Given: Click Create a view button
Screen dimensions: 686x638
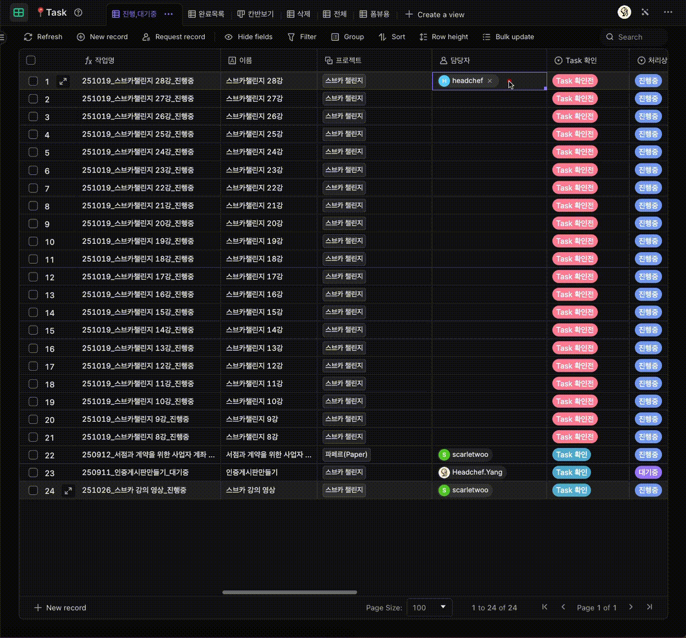Looking at the screenshot, I should point(435,15).
